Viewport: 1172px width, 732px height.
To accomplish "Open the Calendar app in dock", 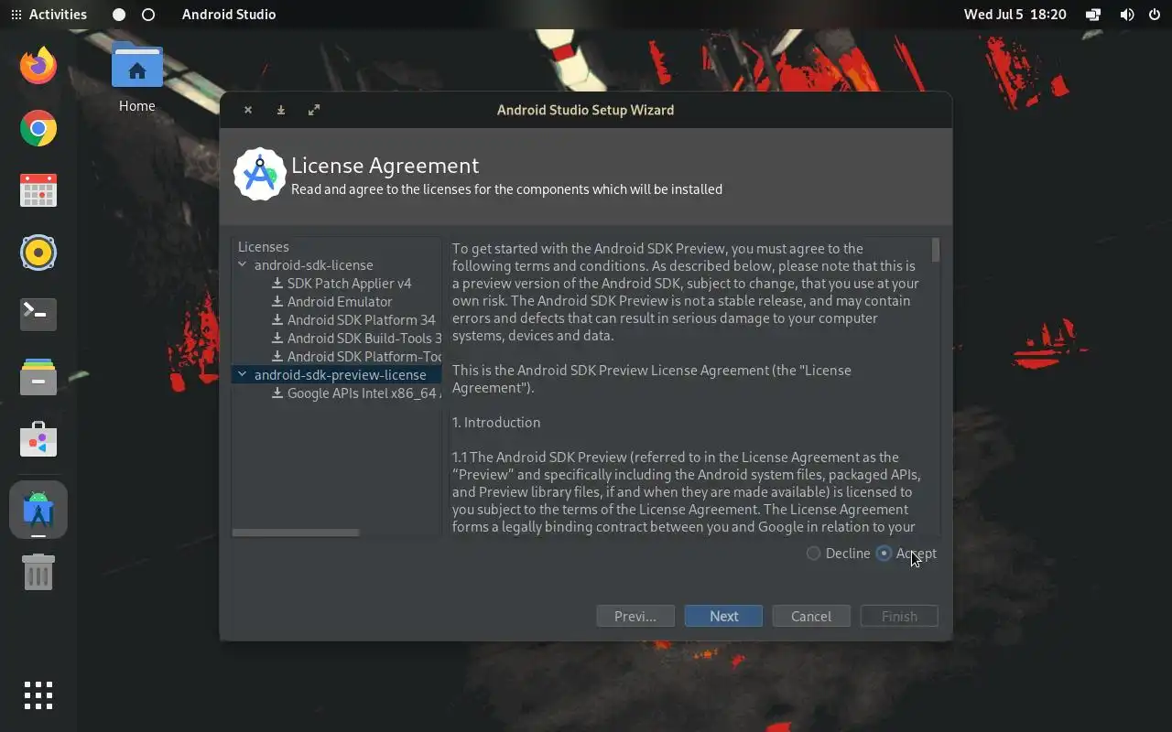I will pos(38,190).
